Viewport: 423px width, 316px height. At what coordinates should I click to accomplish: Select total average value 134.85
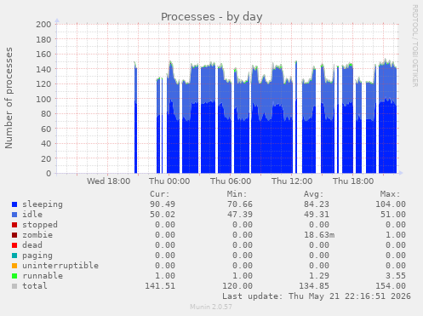314,286
